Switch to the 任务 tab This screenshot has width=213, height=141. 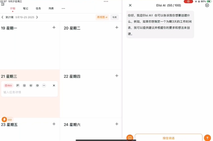(x=38, y=8)
